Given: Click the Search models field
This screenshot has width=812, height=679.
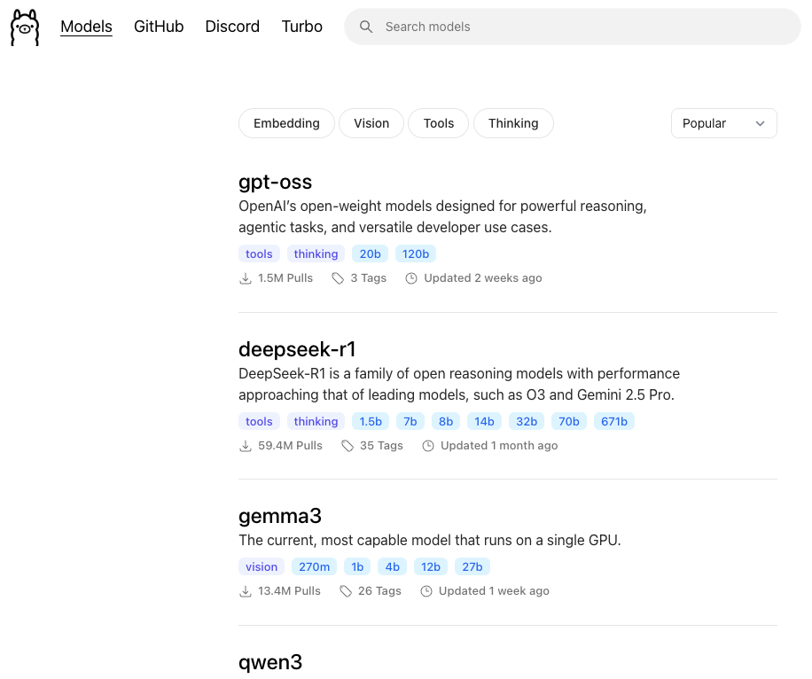Looking at the screenshot, I should point(573,27).
